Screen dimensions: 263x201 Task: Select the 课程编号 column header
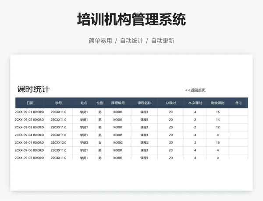coord(118,103)
